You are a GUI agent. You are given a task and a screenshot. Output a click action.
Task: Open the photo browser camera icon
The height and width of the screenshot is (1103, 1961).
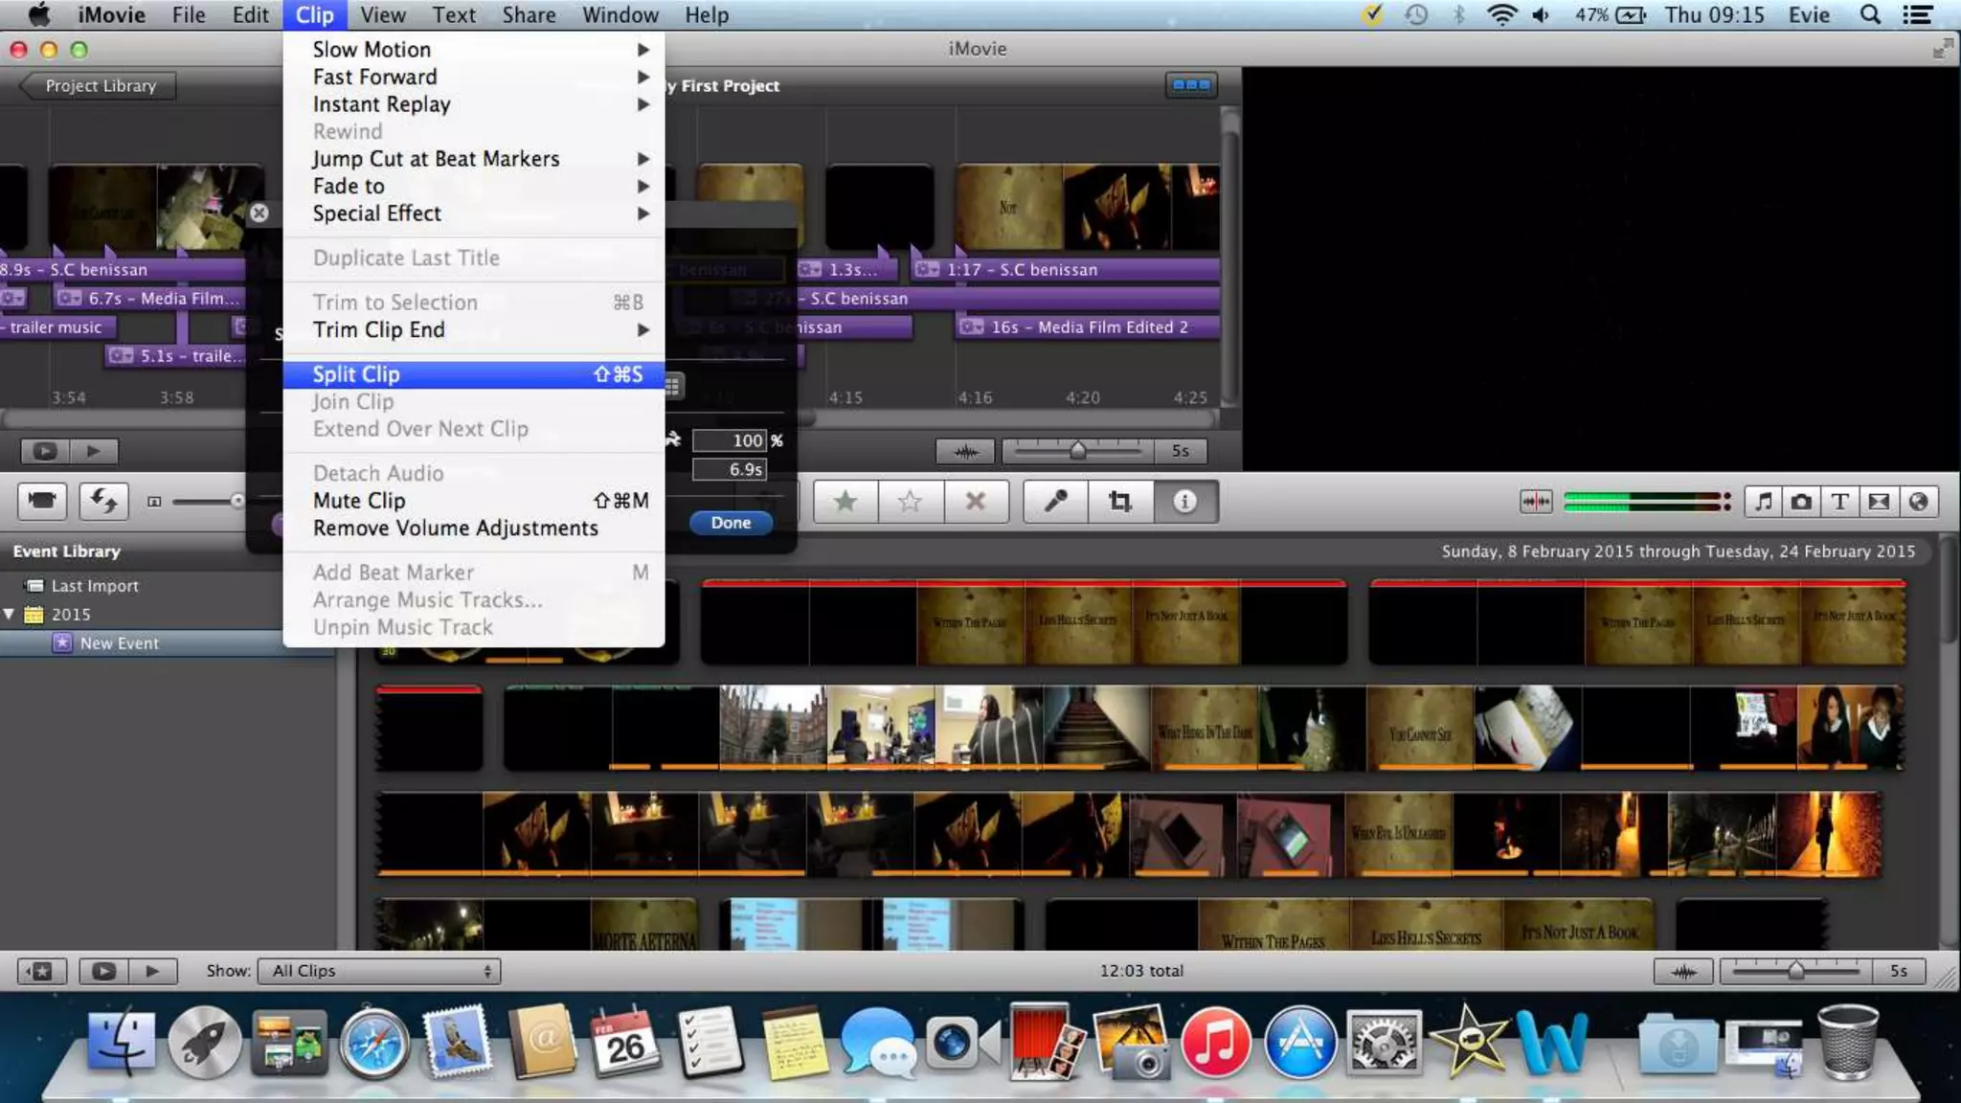(x=1801, y=502)
